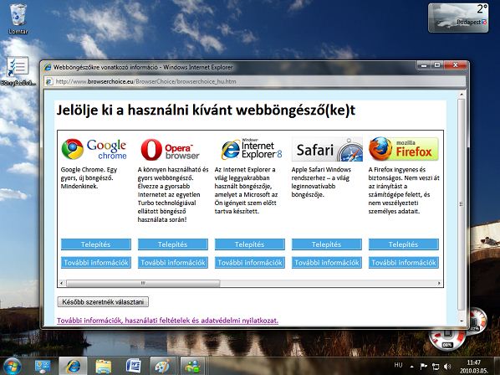Install Safari with Telepítés button
Screen dimensions: 500x375
click(327, 244)
